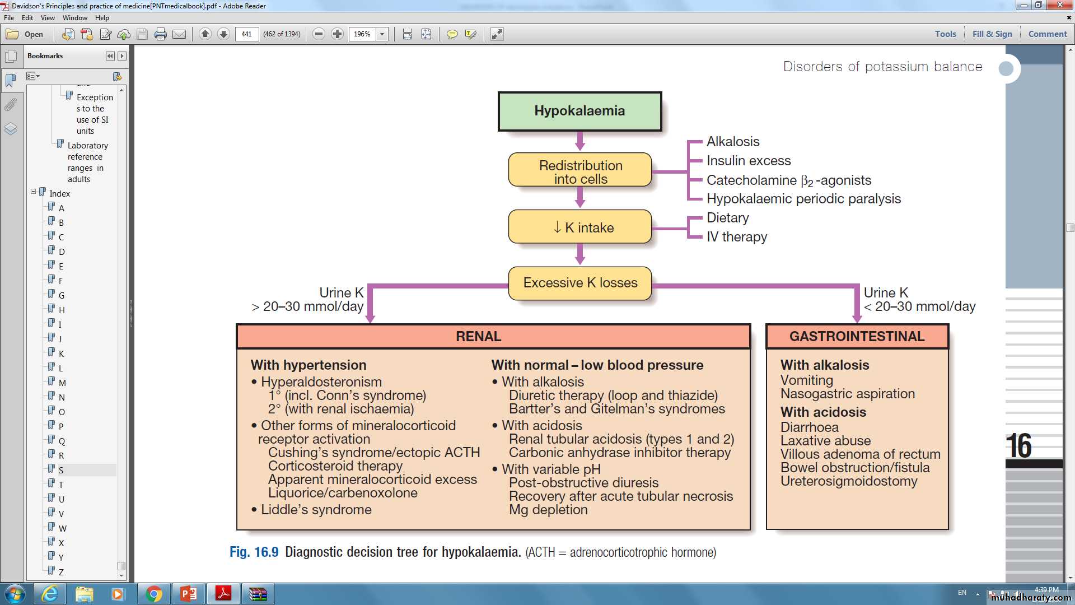Image resolution: width=1075 pixels, height=605 pixels.
Task: Open the Fill & Sign tab
Action: coord(992,34)
